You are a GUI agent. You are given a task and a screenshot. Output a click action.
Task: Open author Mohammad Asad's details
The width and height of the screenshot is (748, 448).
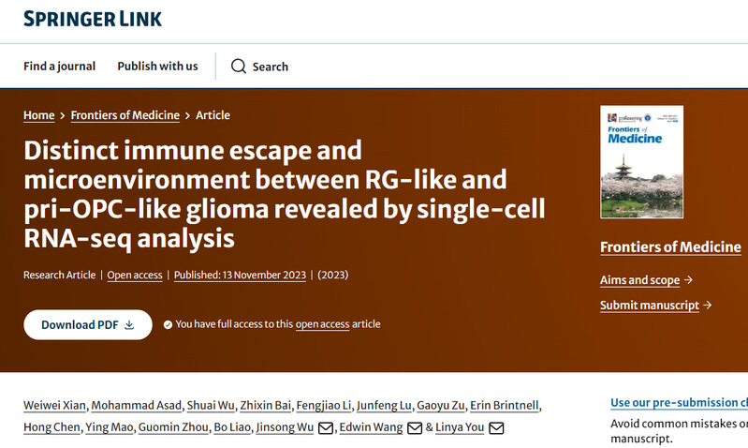coord(138,405)
